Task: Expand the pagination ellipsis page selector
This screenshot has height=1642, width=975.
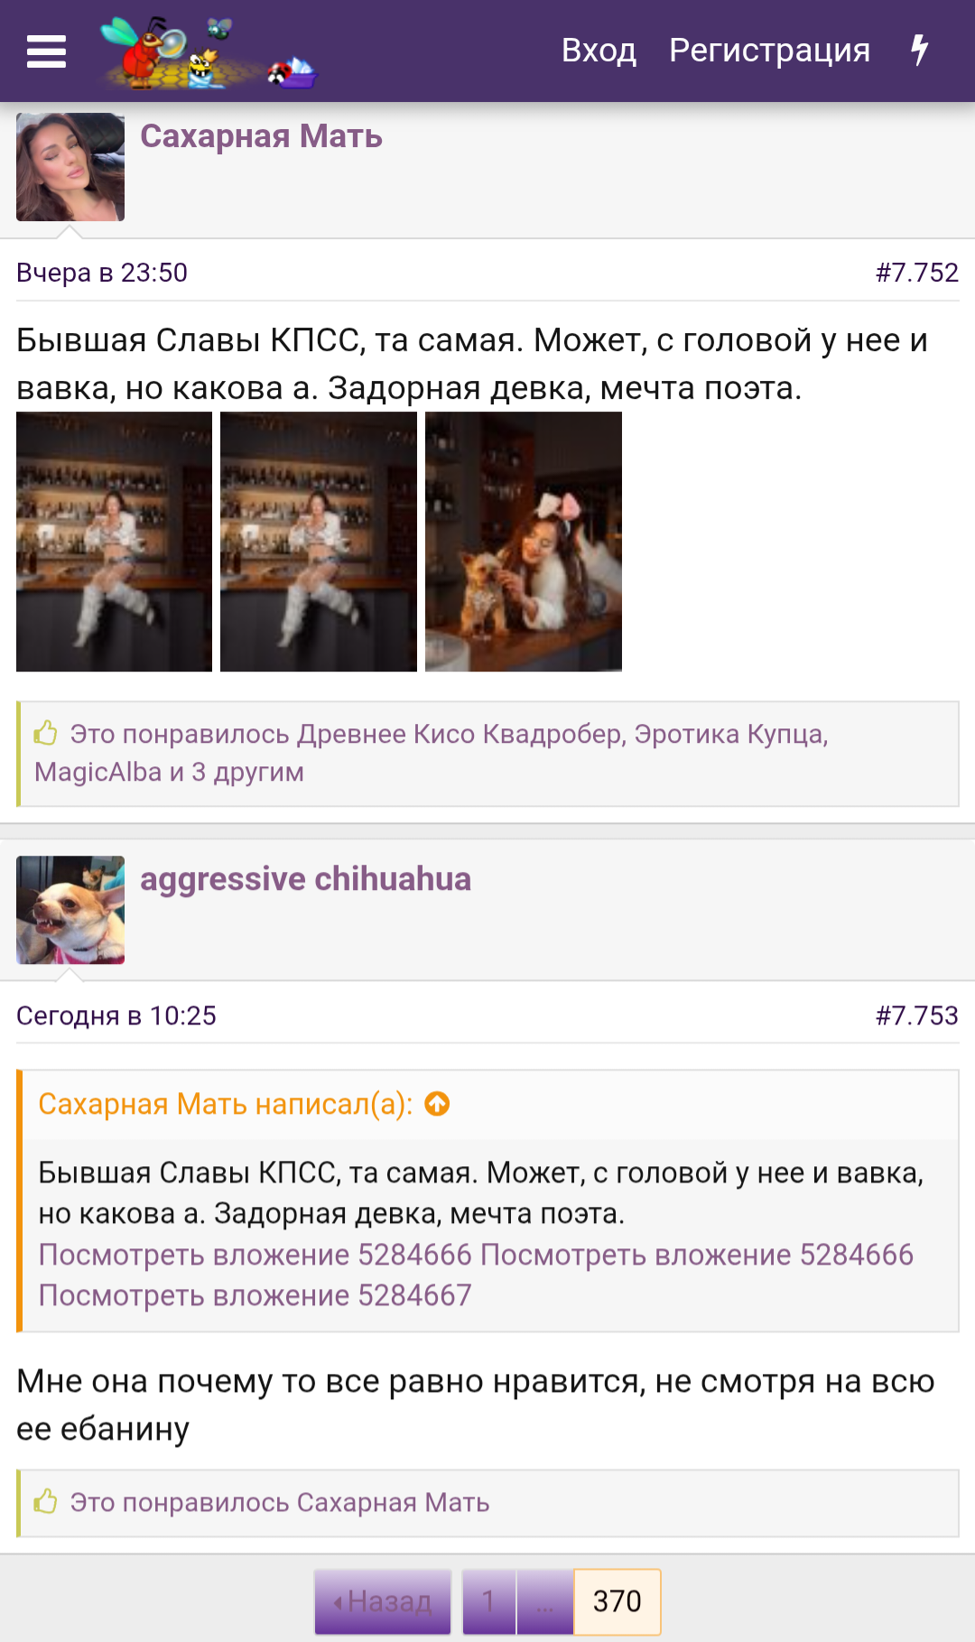Action: coord(545,1601)
